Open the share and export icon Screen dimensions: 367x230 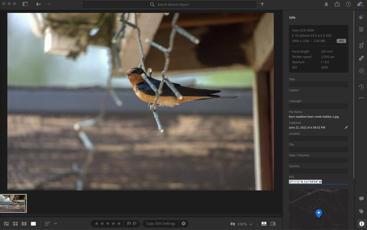point(337,4)
